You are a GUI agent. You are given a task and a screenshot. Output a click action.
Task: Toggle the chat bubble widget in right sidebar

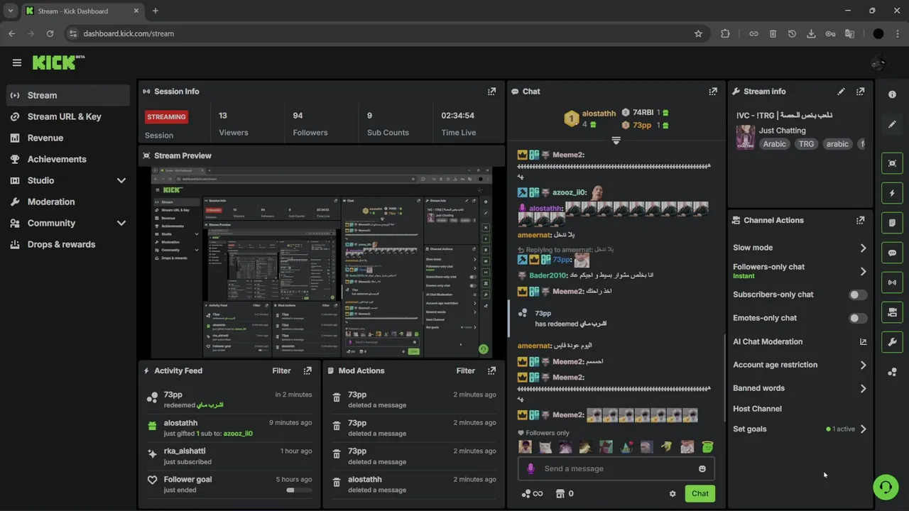click(x=892, y=253)
